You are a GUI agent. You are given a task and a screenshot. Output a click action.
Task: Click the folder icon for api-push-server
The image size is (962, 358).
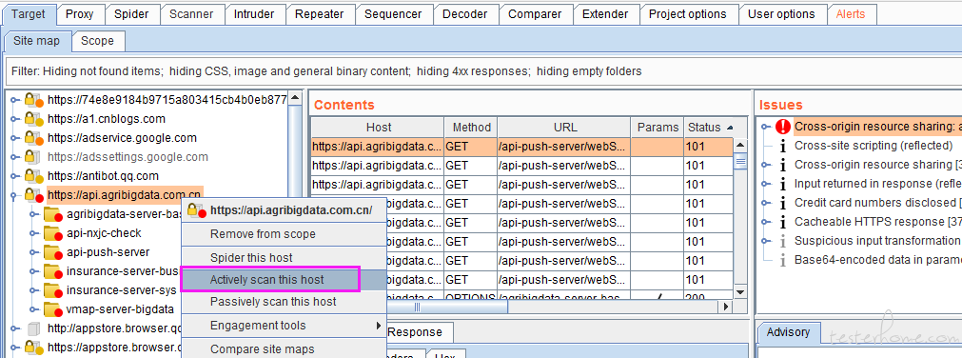point(52,253)
